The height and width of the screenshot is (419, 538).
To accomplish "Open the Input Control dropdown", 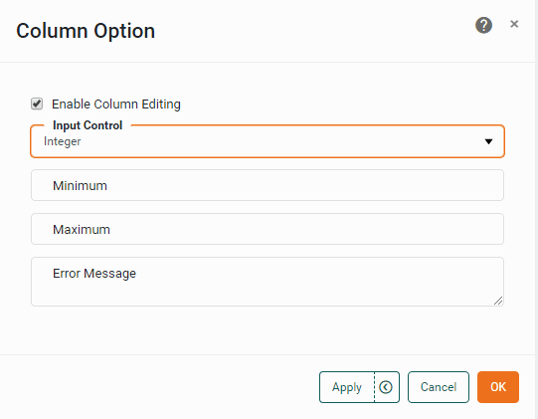I will click(x=268, y=141).
